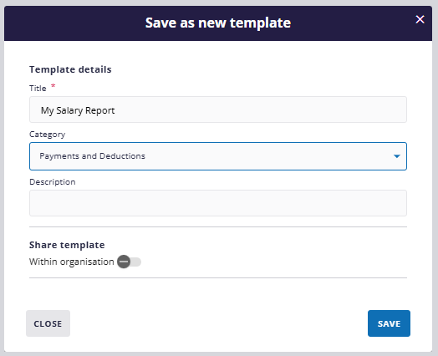Toggle Within organisation sharing on
438x356 pixels.
point(129,262)
